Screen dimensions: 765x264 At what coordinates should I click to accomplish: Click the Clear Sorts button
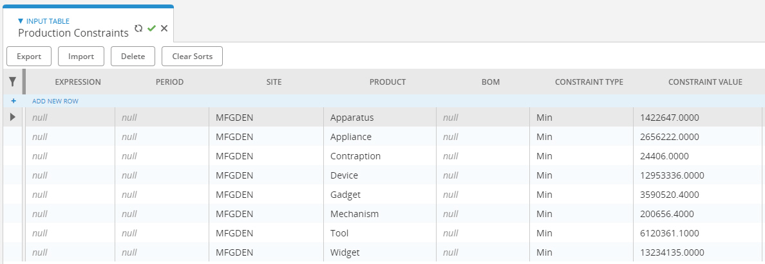coord(193,56)
